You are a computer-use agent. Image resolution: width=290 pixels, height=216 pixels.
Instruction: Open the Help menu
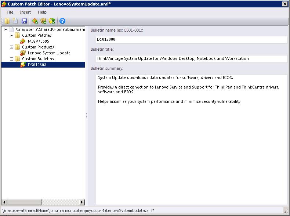pyautogui.click(x=42, y=12)
